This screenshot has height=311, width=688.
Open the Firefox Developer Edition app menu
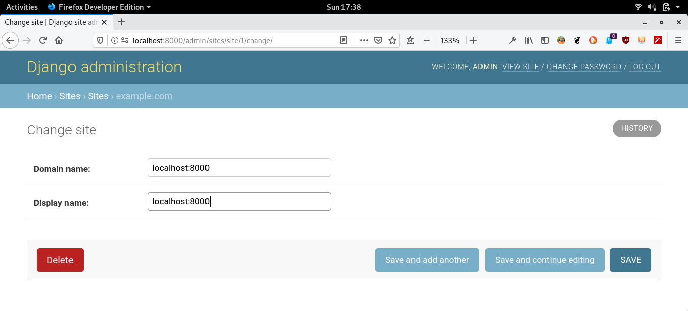(x=99, y=7)
